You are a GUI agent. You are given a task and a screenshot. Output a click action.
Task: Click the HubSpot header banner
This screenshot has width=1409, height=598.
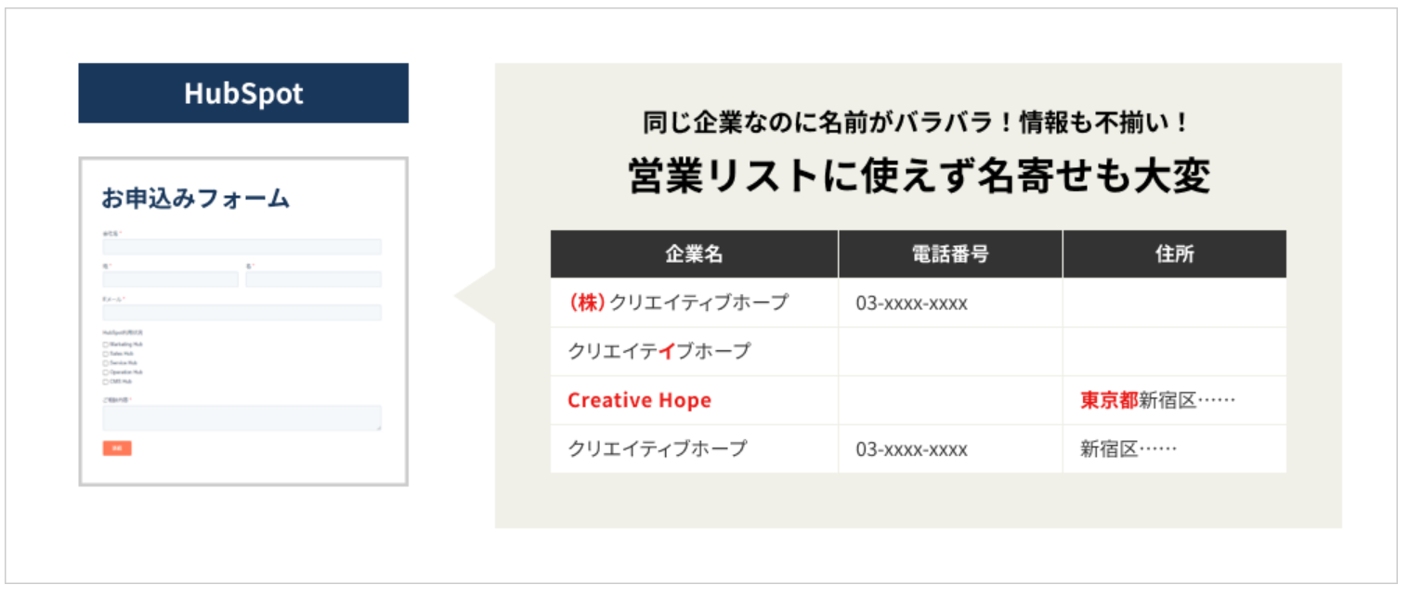pyautogui.click(x=243, y=93)
